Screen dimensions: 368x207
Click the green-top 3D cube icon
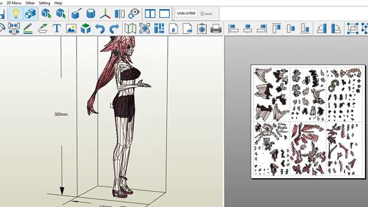tap(86, 29)
